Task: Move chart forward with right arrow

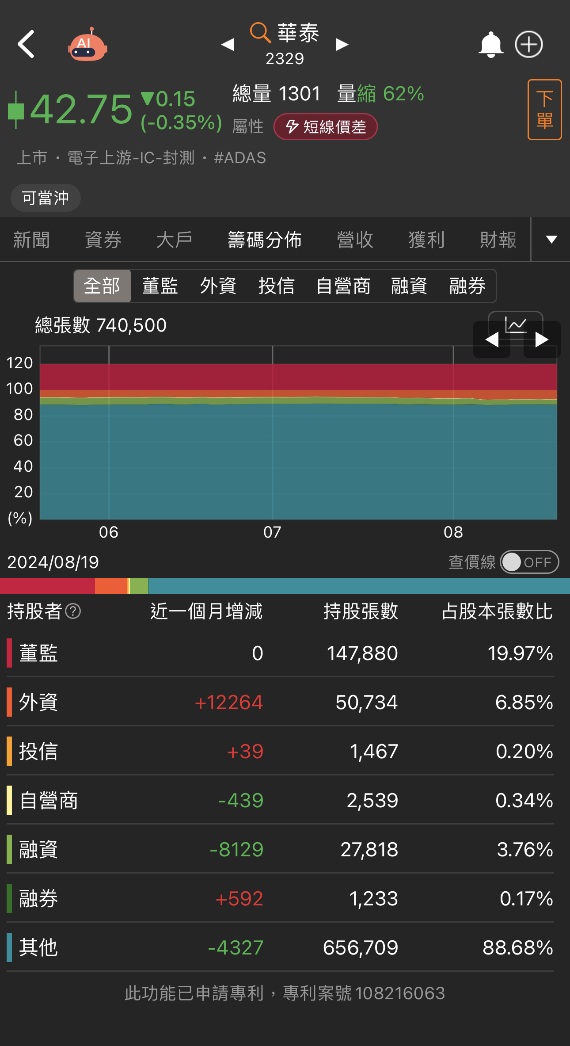Action: [x=542, y=340]
